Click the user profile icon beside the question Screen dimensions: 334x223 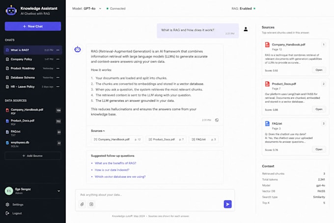(x=246, y=29)
